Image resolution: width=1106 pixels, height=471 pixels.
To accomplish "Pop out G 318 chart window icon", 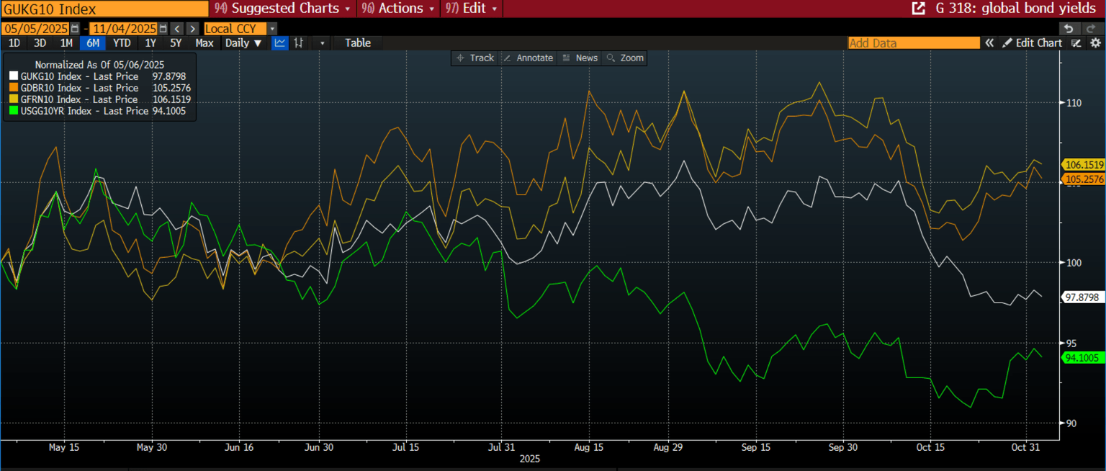I will point(918,9).
